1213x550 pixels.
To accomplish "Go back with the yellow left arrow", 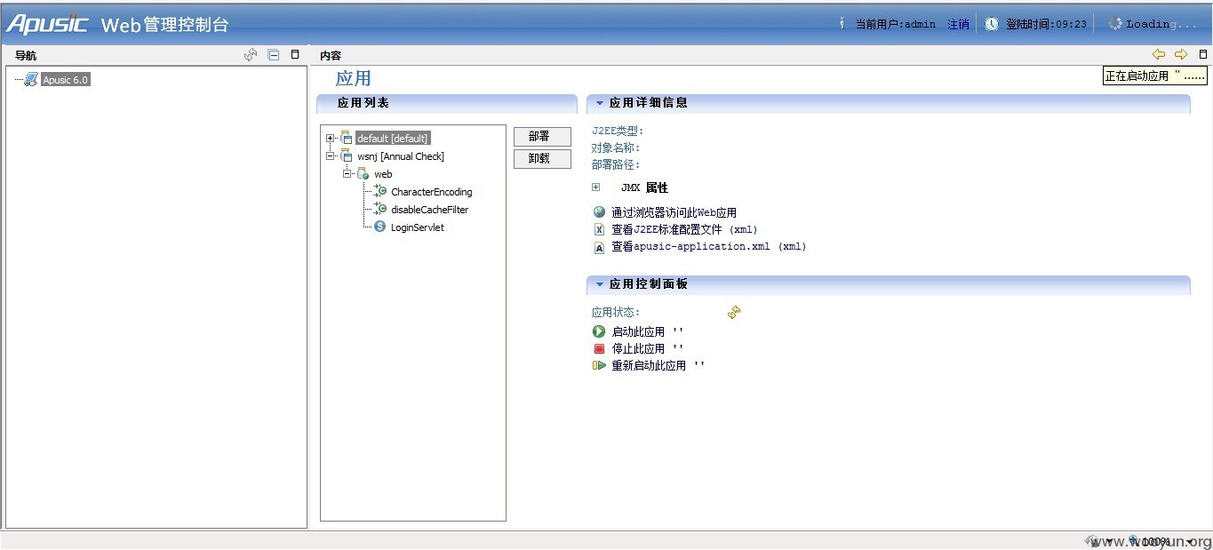I will (x=1159, y=55).
